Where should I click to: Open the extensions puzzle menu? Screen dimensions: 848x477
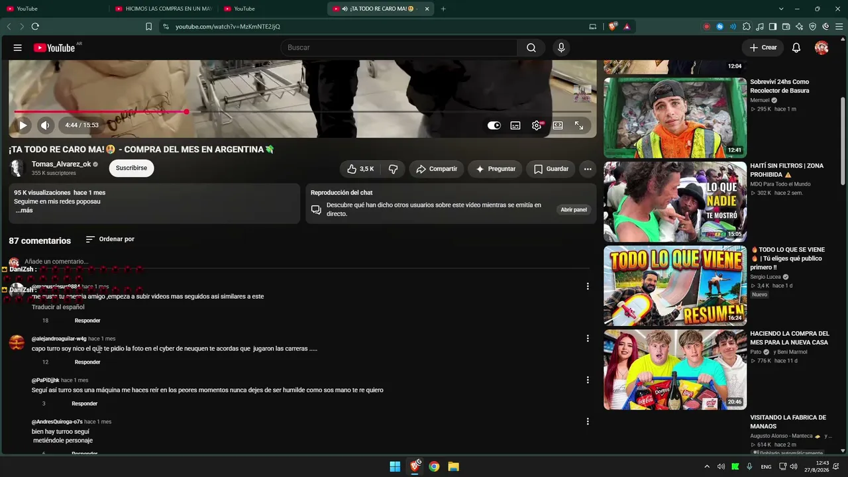pos(747,26)
